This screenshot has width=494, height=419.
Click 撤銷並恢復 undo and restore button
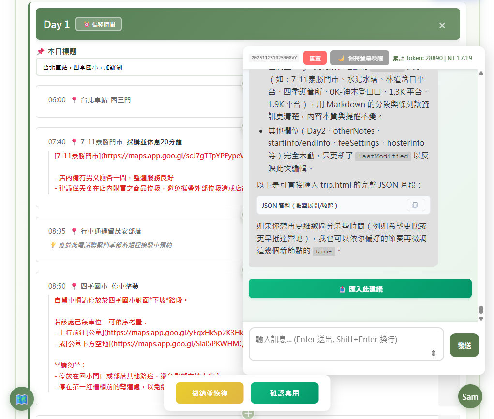tap(210, 393)
